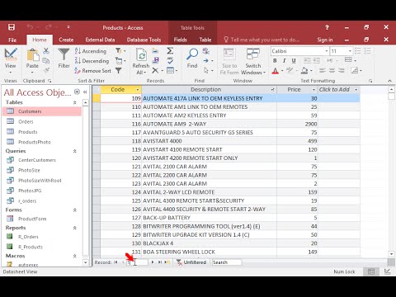The image size is (396, 297).
Task: Align text right
Action: (x=342, y=71)
